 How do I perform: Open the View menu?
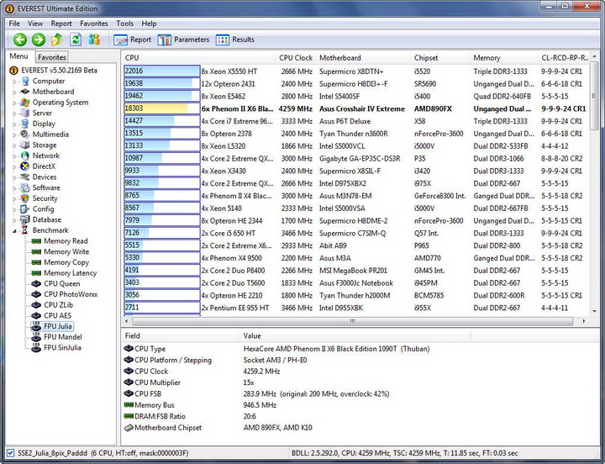[x=35, y=24]
